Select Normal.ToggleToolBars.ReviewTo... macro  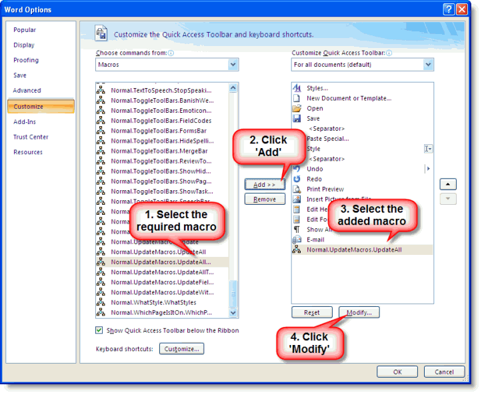pos(163,161)
